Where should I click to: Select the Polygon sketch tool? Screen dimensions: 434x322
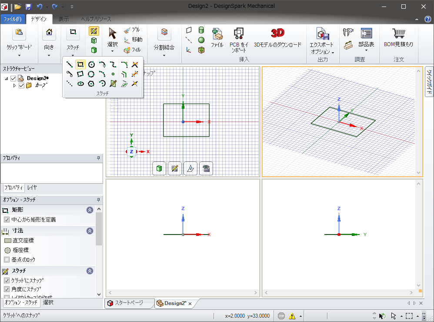point(91,84)
